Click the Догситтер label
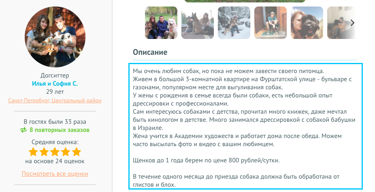This screenshot has width=375, height=192. click(x=55, y=76)
